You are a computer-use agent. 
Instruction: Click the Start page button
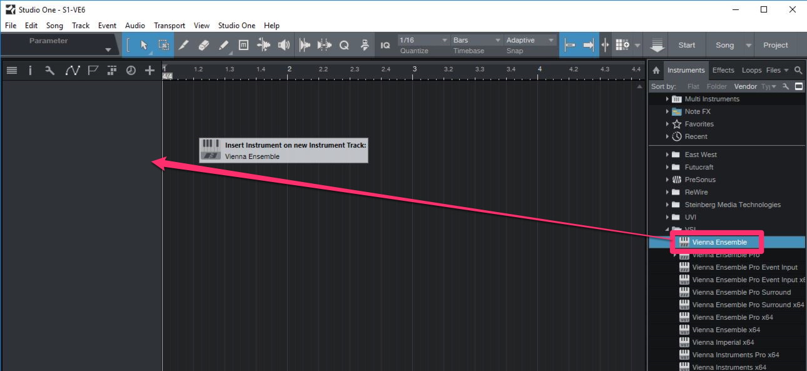pos(686,45)
